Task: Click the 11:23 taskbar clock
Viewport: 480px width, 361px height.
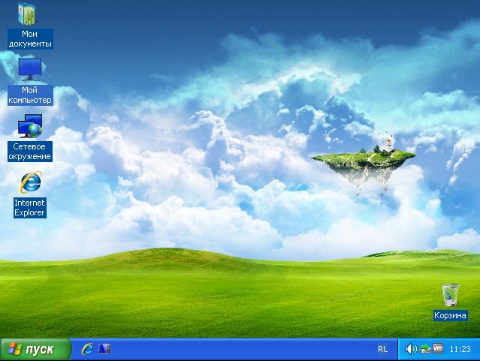Action: [x=460, y=349]
